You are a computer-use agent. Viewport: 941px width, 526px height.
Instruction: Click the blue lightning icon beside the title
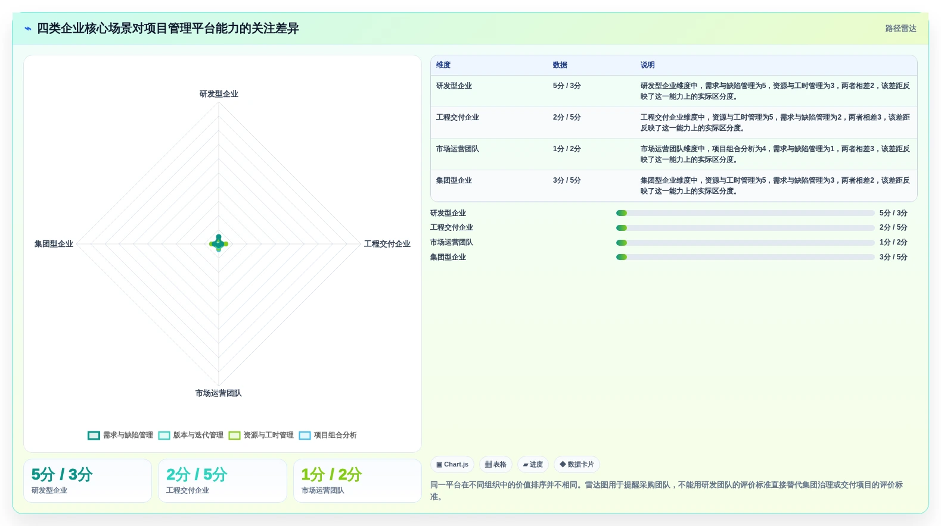(28, 29)
